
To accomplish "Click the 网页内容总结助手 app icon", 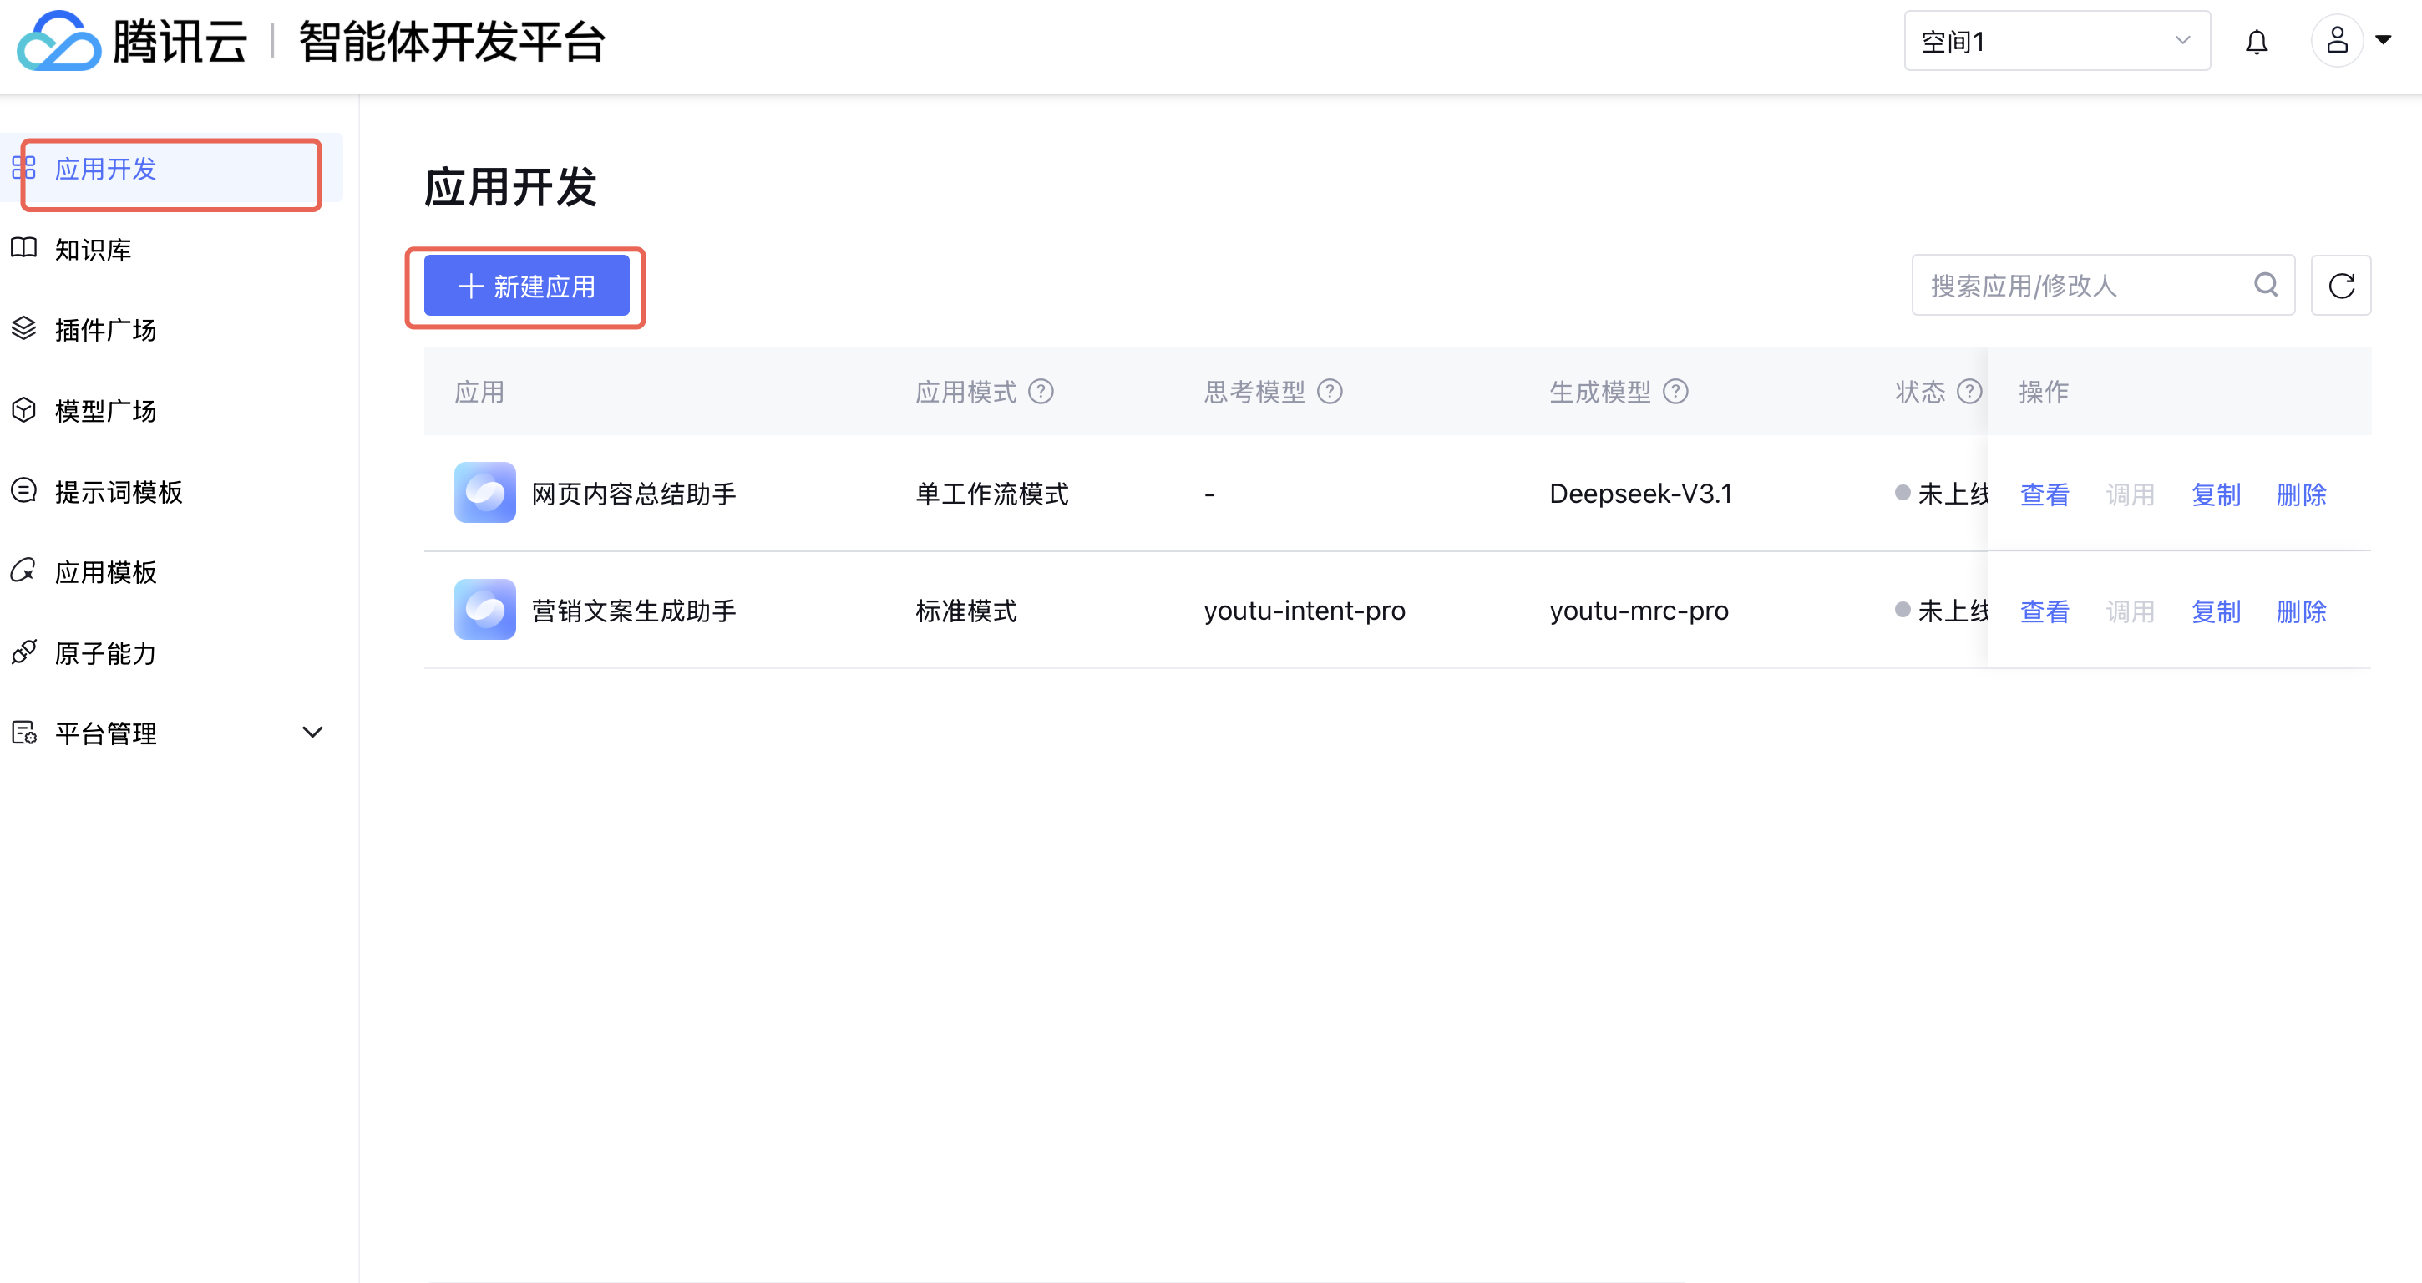I will (484, 493).
